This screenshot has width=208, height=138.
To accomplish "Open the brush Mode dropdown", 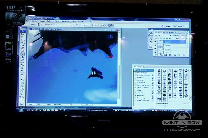I will (x=61, y=25).
